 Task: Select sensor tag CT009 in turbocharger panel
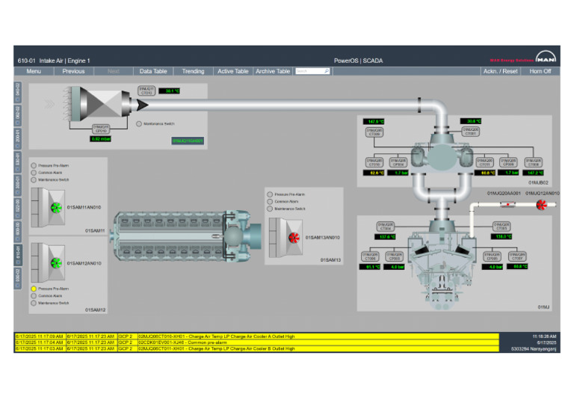point(374,132)
